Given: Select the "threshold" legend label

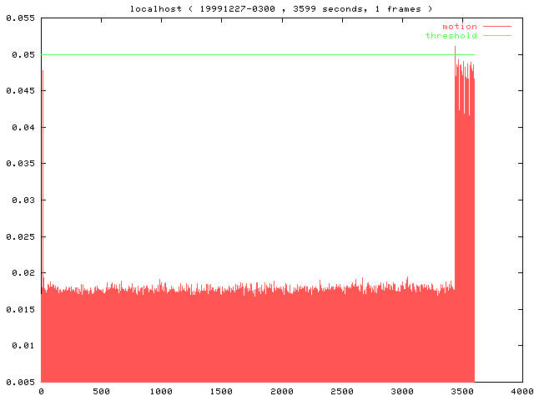Looking at the screenshot, I should 451,36.
